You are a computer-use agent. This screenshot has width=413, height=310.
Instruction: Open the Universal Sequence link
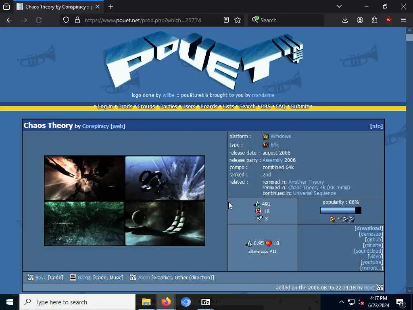(x=315, y=193)
